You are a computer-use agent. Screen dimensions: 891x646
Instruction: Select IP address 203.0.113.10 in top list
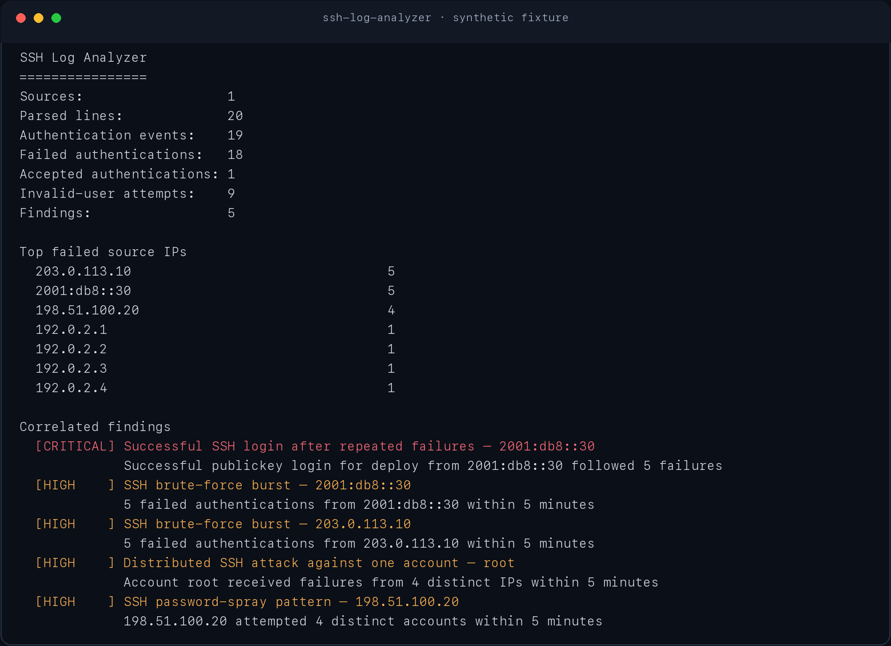click(83, 272)
